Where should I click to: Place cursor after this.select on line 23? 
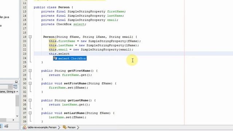click(70, 54)
